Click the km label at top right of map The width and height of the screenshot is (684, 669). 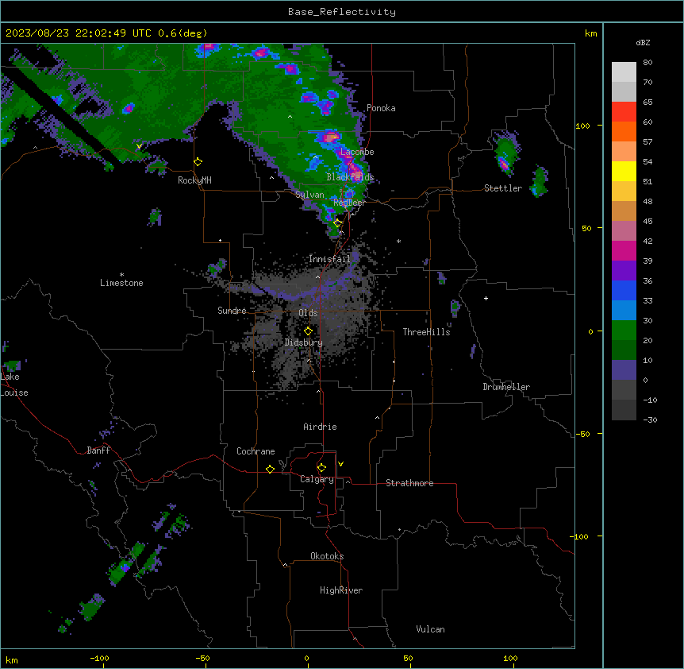point(590,33)
